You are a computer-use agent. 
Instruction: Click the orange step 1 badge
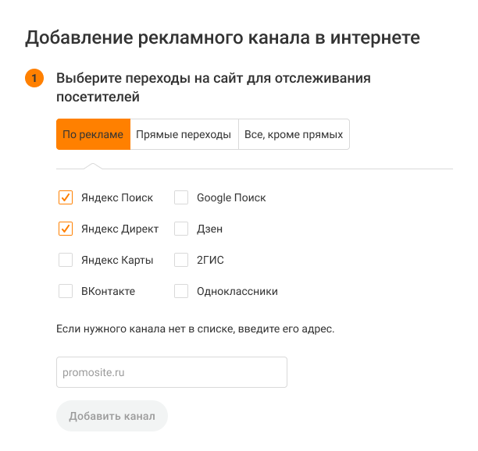tap(34, 79)
